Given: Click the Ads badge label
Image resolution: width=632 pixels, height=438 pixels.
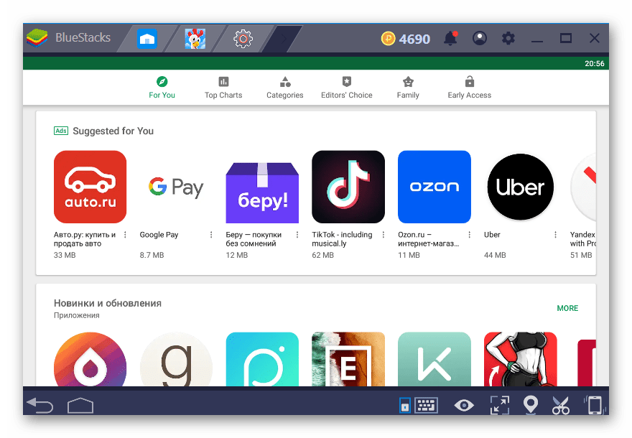Looking at the screenshot, I should pyautogui.click(x=61, y=131).
